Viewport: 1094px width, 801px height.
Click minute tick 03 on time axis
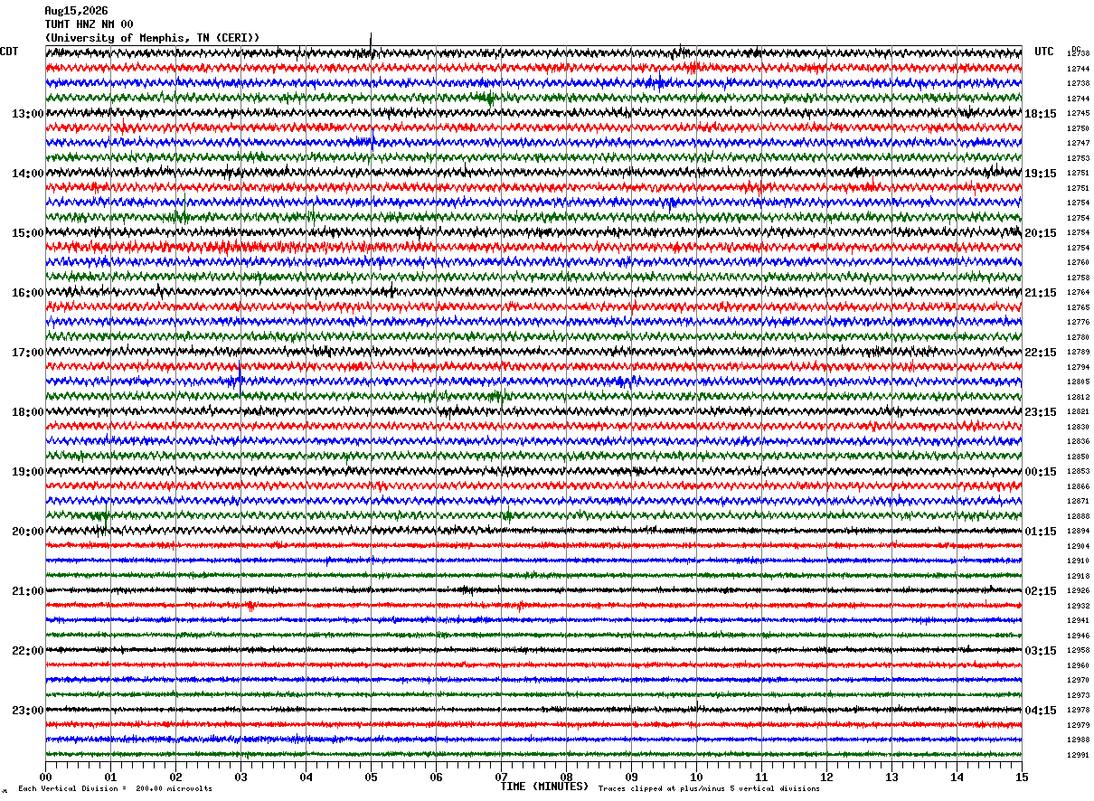pos(240,777)
